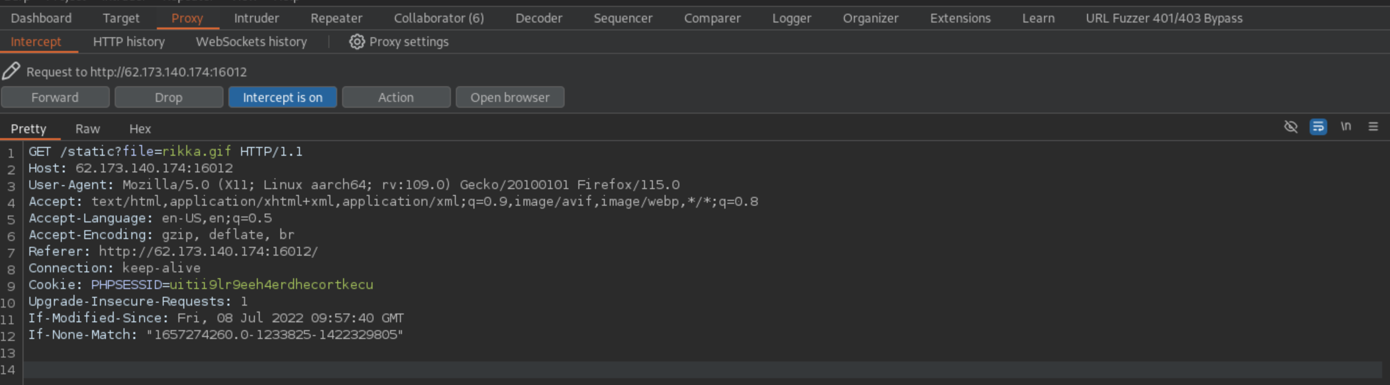Turn off the Intercept is on button
This screenshot has height=385, width=1390.
click(x=282, y=97)
